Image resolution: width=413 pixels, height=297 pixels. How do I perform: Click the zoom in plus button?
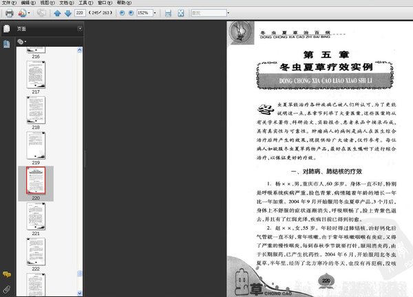click(x=131, y=12)
